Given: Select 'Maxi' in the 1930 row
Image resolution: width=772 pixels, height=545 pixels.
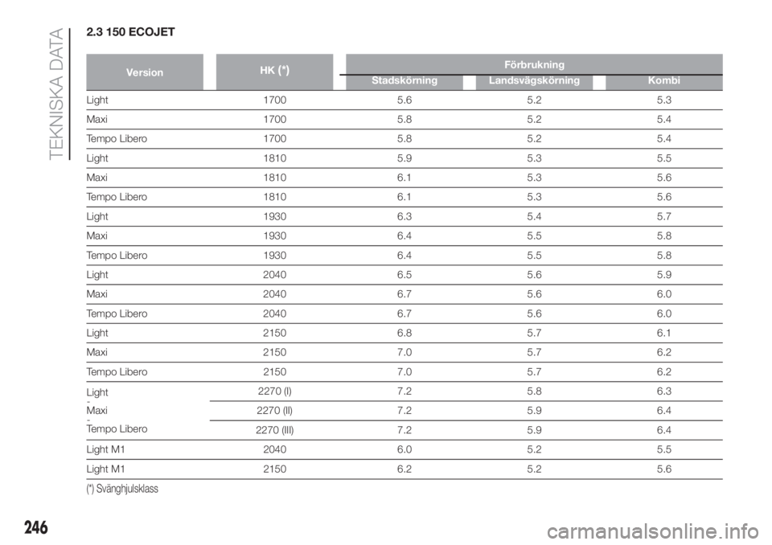Looking at the screenshot, I should [96, 236].
